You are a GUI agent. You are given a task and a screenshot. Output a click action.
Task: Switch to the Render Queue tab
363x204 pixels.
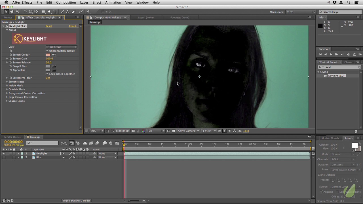pos(12,137)
